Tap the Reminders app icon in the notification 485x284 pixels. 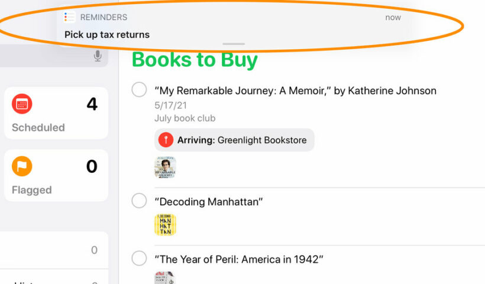coord(70,17)
